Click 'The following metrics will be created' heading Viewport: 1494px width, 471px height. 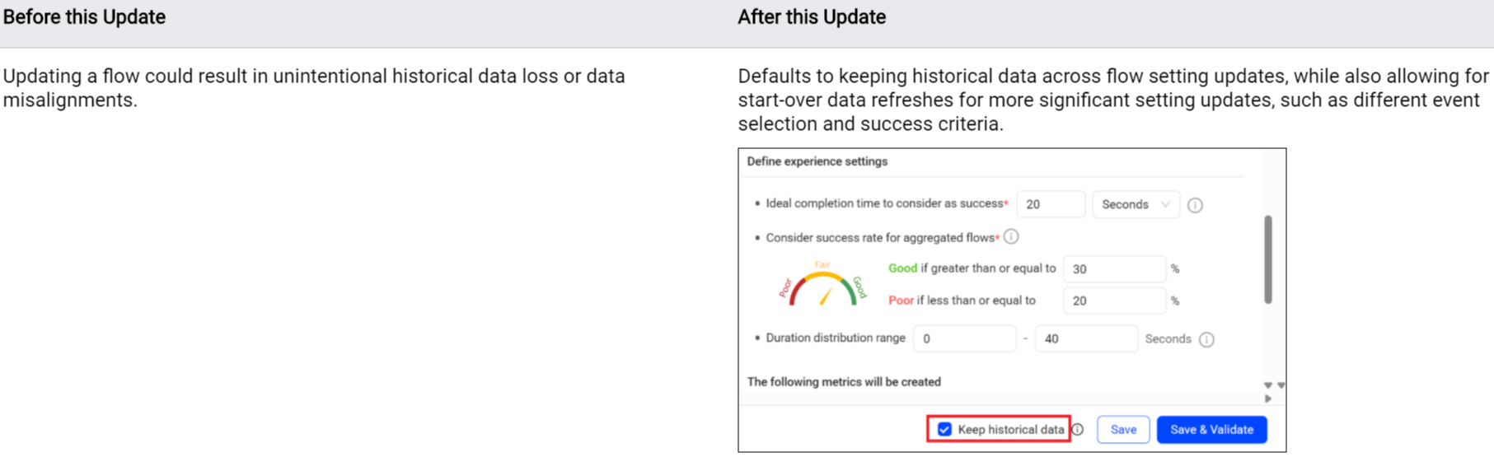843,382
